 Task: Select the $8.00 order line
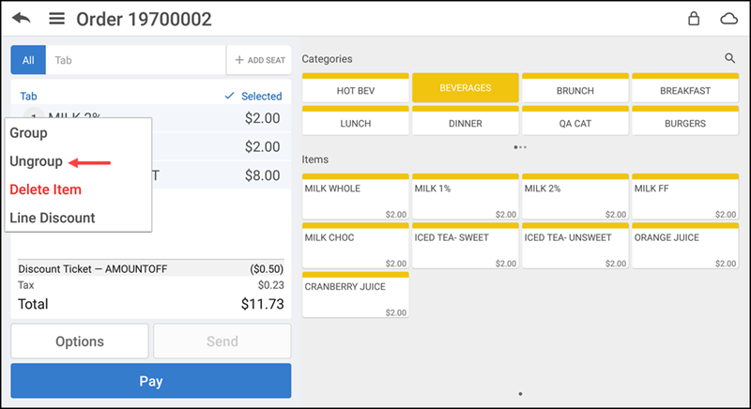pyautogui.click(x=222, y=175)
